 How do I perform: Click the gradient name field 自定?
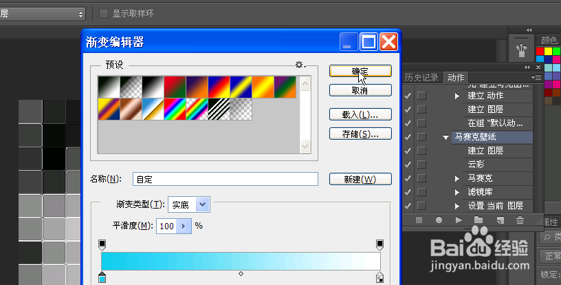(225, 179)
